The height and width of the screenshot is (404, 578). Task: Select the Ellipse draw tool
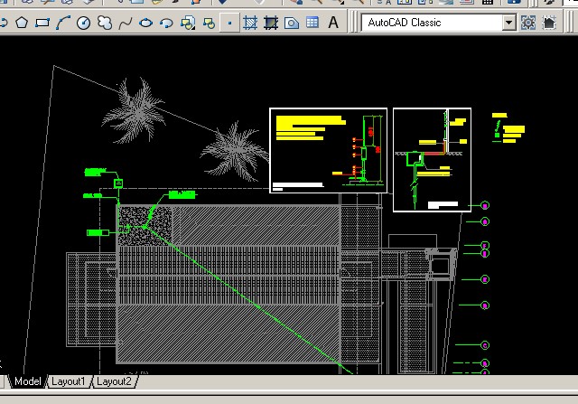[146, 23]
